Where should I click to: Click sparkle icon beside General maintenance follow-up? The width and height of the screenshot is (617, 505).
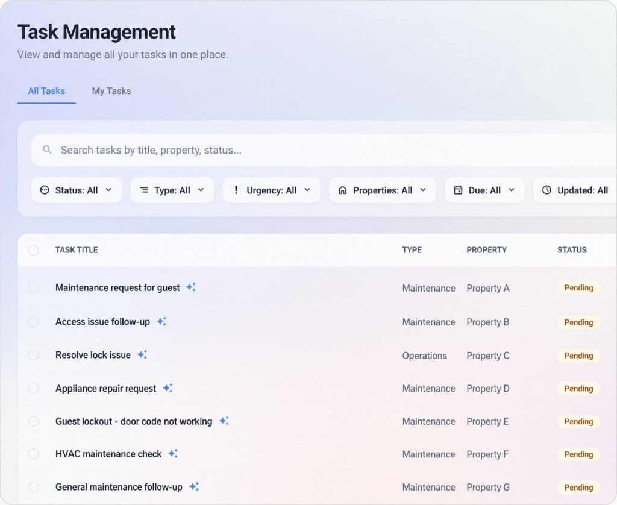tap(194, 487)
